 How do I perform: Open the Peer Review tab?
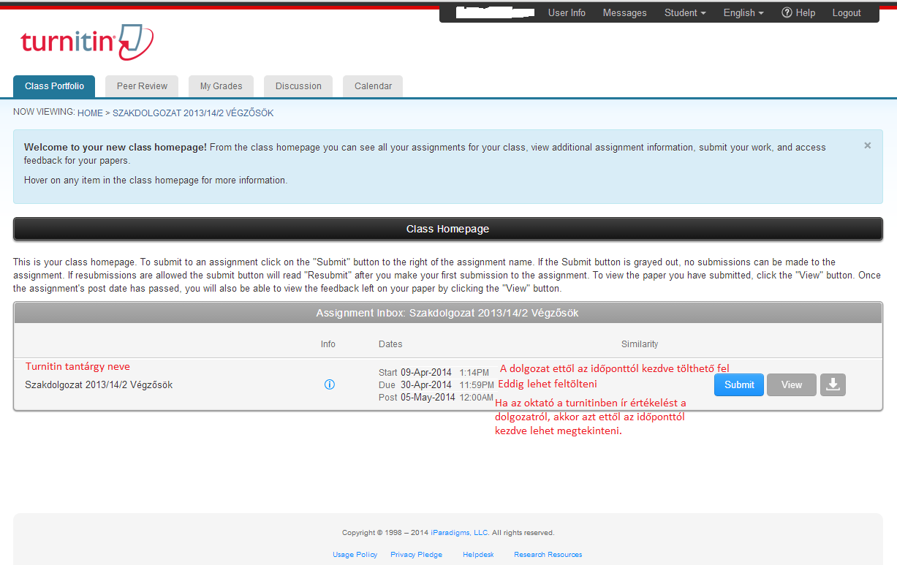click(x=142, y=86)
